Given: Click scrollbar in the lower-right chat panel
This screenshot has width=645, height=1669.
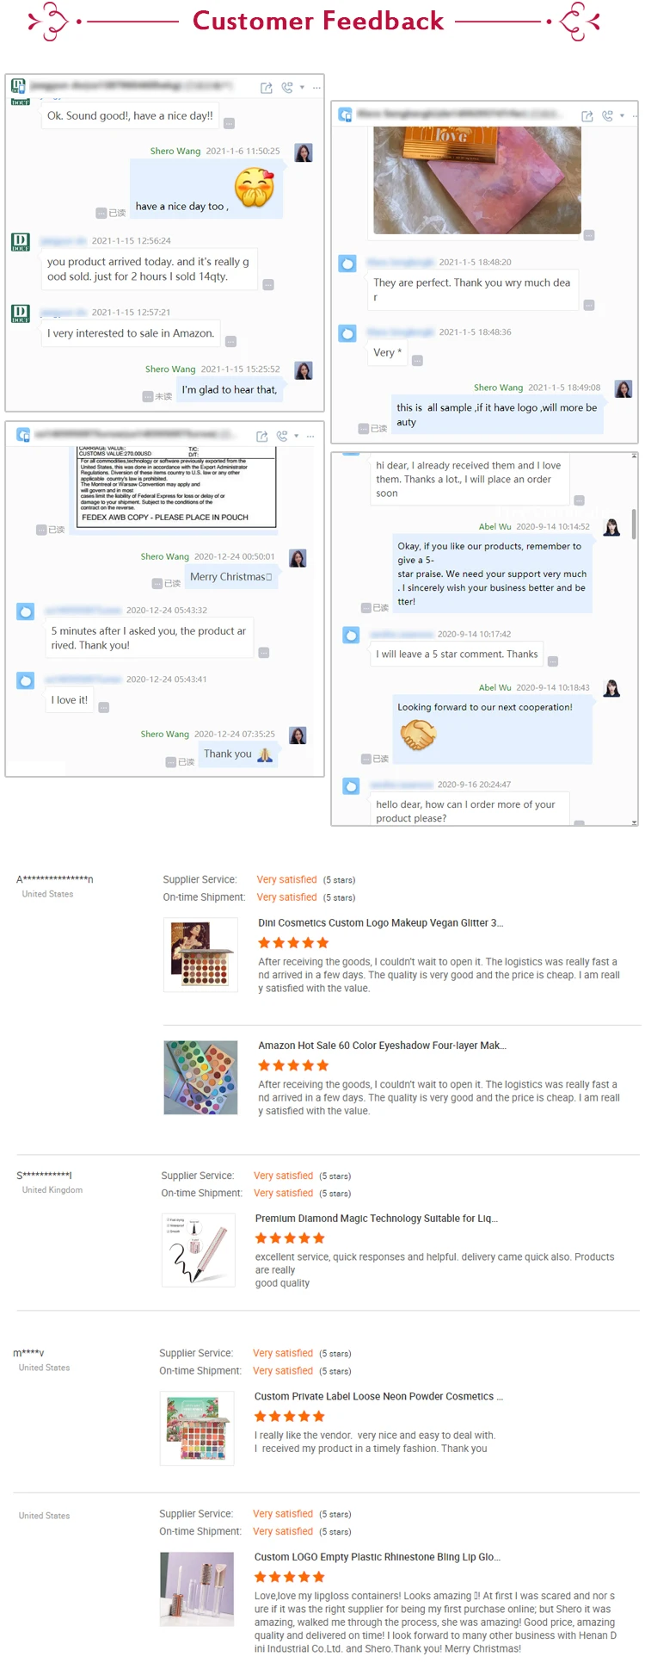Looking at the screenshot, I should (634, 524).
